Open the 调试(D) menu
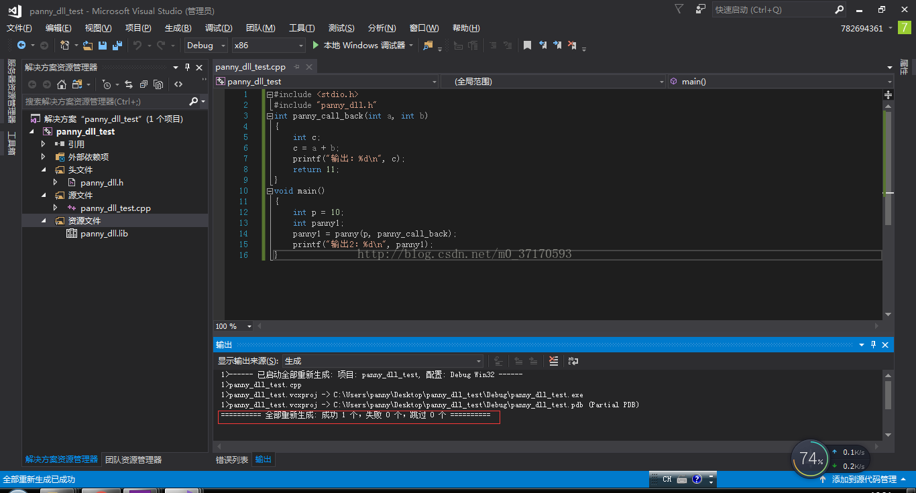916x493 pixels. (219, 28)
